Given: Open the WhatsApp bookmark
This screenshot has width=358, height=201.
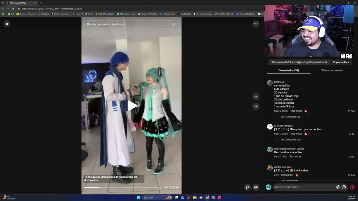Looking at the screenshot, I should point(43,14).
